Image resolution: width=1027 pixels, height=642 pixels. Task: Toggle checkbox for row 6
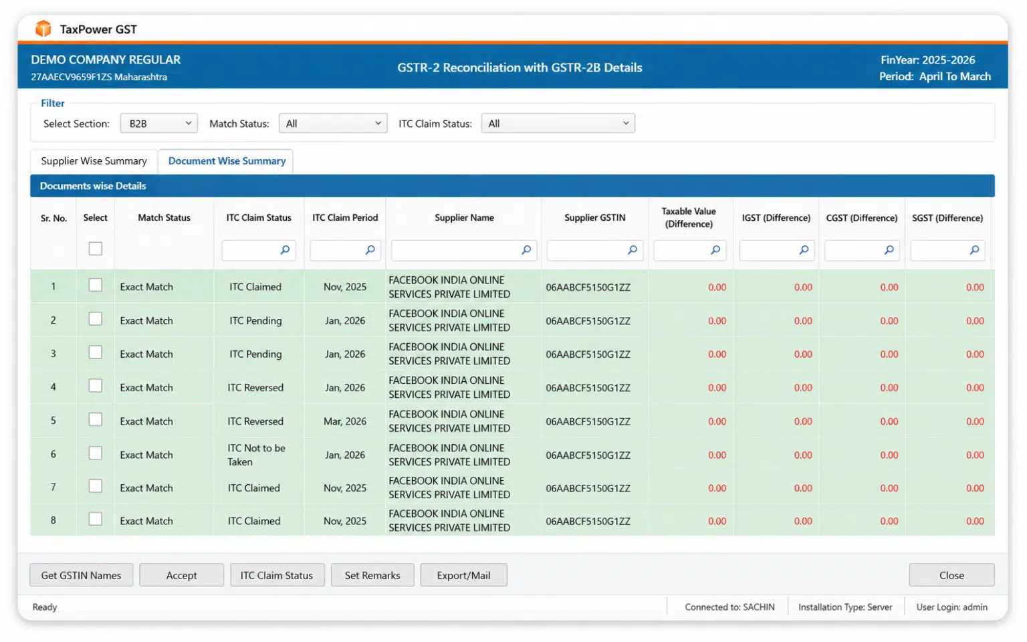(x=96, y=453)
